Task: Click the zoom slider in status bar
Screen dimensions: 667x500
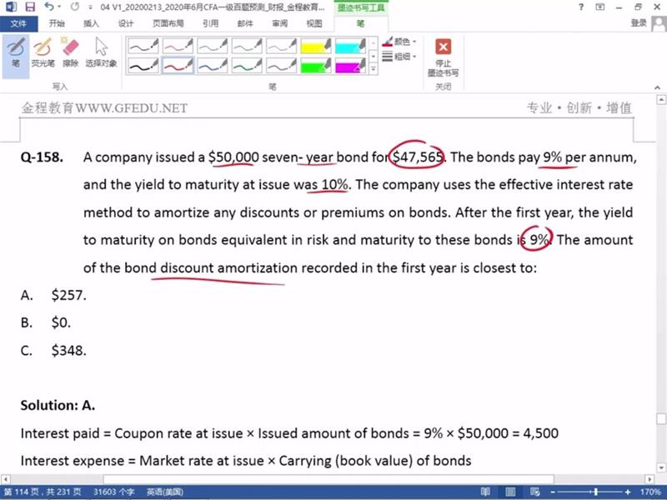Action: 594,492
